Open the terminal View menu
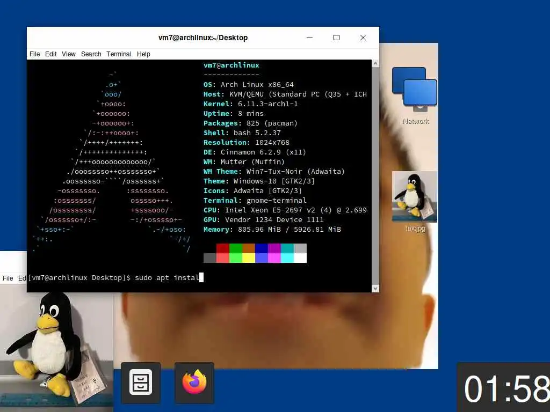The width and height of the screenshot is (550, 412). 68,54
